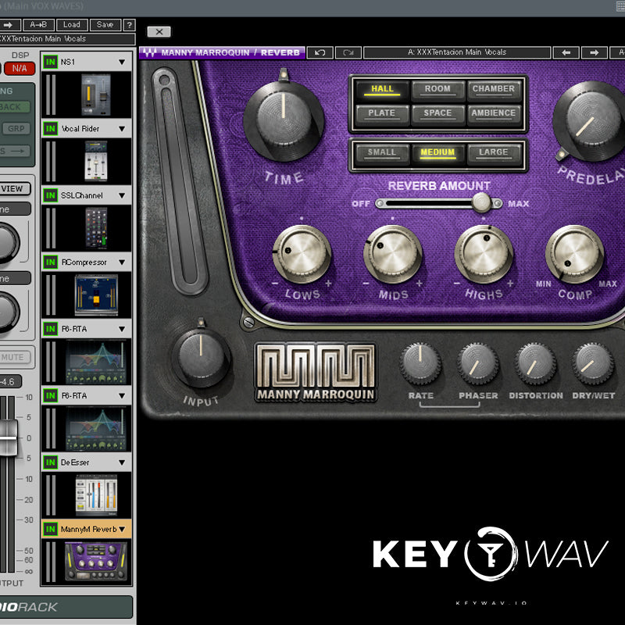Open the DeEsser plugin thumbnail
The width and height of the screenshot is (625, 625).
(96, 495)
